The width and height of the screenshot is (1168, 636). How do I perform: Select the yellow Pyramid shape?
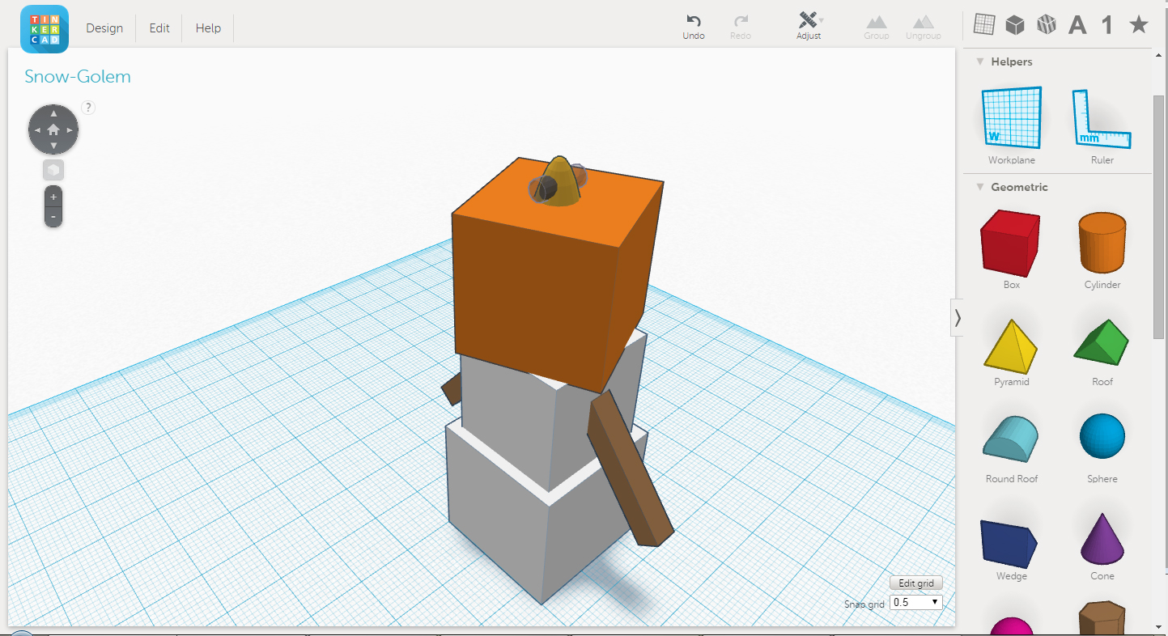click(1011, 352)
